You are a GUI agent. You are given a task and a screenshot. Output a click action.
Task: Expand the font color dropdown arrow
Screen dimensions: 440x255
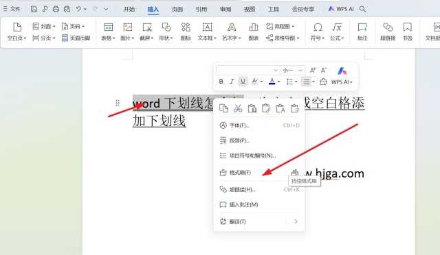click(x=278, y=82)
